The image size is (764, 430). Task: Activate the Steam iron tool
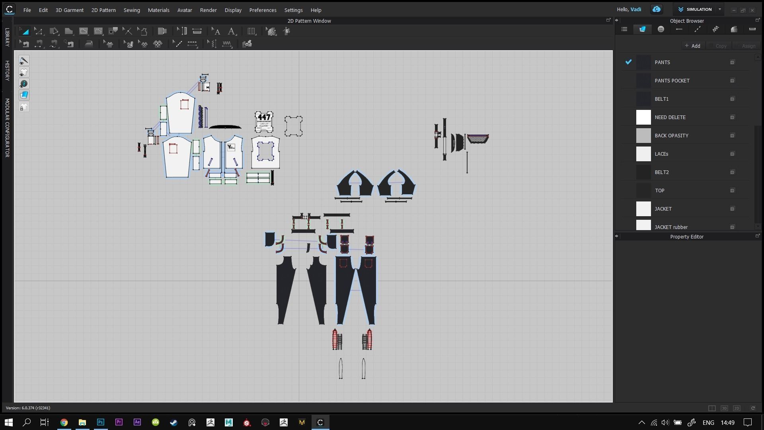89,44
